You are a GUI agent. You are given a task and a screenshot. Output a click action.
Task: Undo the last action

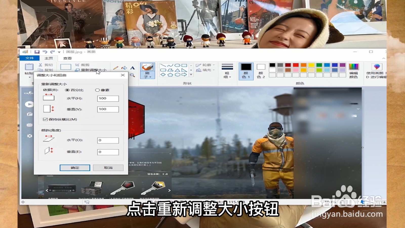tap(45, 52)
